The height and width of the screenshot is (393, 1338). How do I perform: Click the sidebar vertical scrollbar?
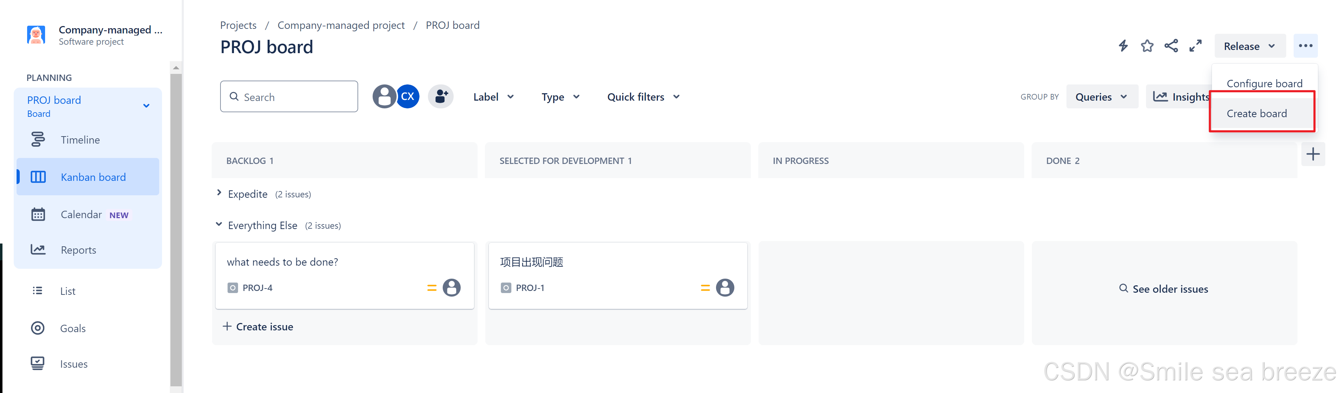pos(176,228)
